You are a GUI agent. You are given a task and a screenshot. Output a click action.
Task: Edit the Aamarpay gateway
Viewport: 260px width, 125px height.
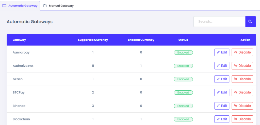(x=222, y=52)
